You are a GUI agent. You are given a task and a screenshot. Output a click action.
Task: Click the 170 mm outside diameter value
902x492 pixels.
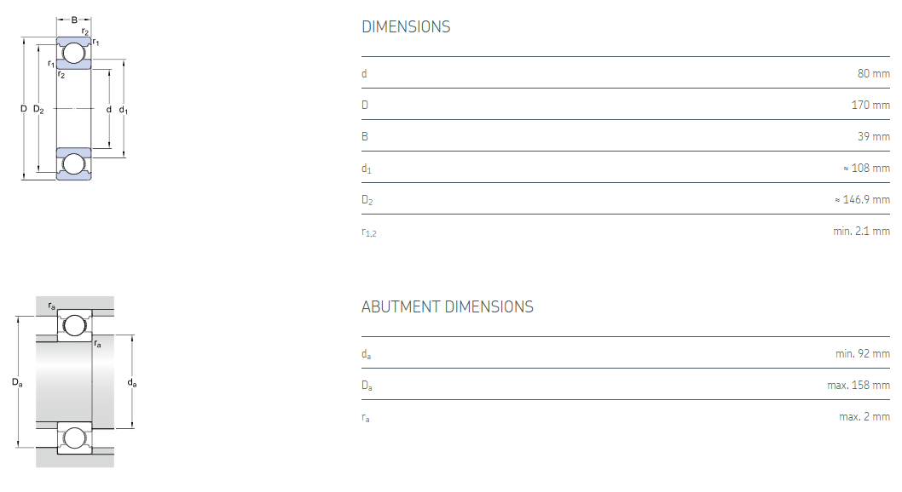pos(870,106)
